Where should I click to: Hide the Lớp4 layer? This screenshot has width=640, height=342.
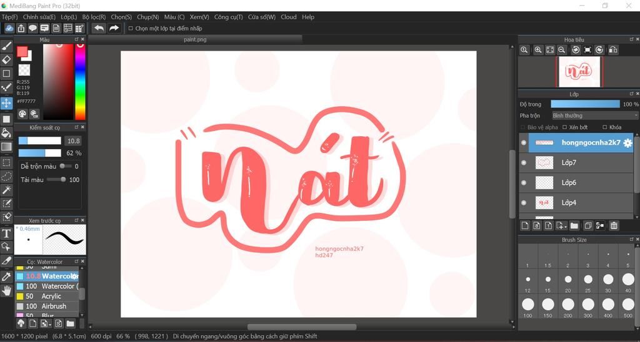point(524,203)
